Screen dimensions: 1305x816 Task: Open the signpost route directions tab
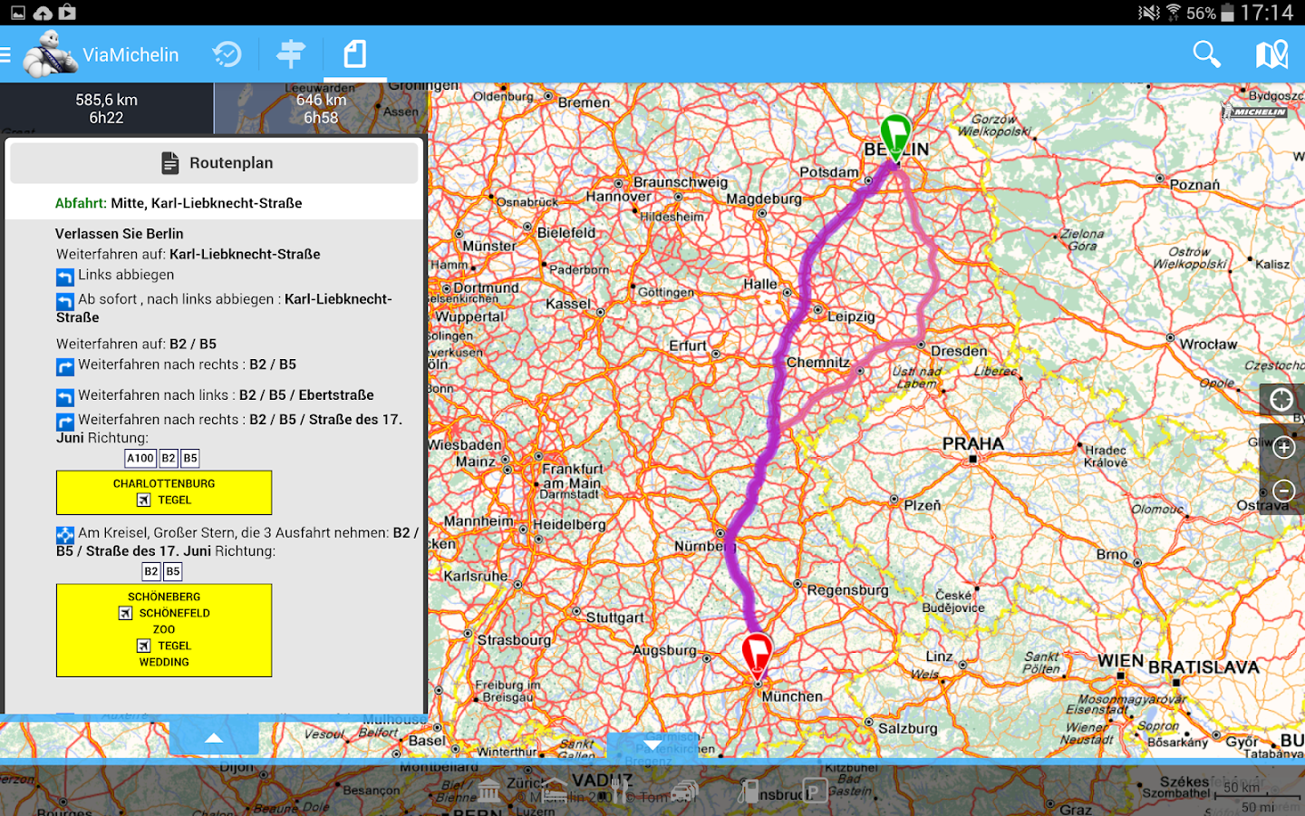291,54
